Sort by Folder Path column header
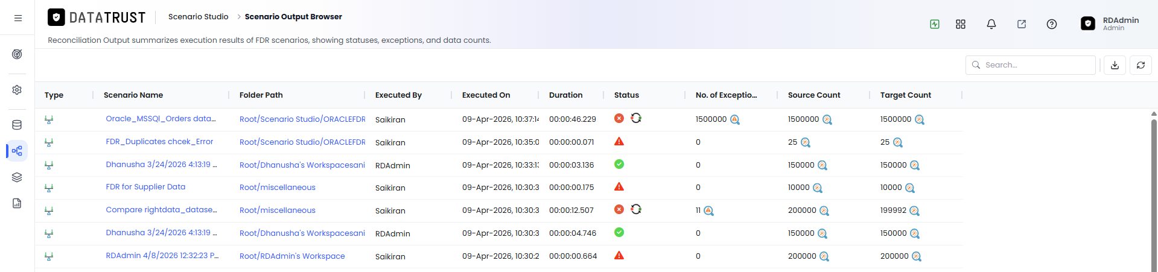Viewport: 1158px width, 272px height. (x=261, y=95)
